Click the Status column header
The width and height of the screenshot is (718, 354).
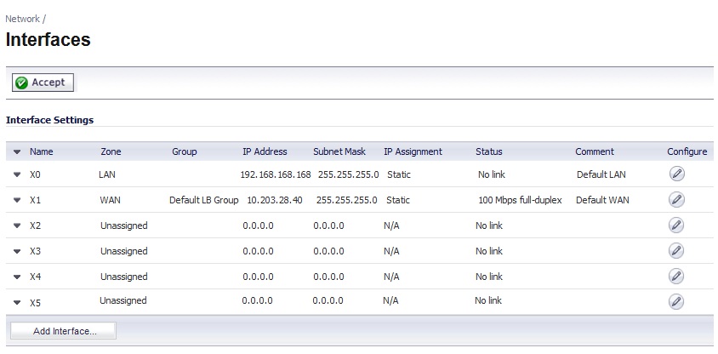[x=488, y=152]
